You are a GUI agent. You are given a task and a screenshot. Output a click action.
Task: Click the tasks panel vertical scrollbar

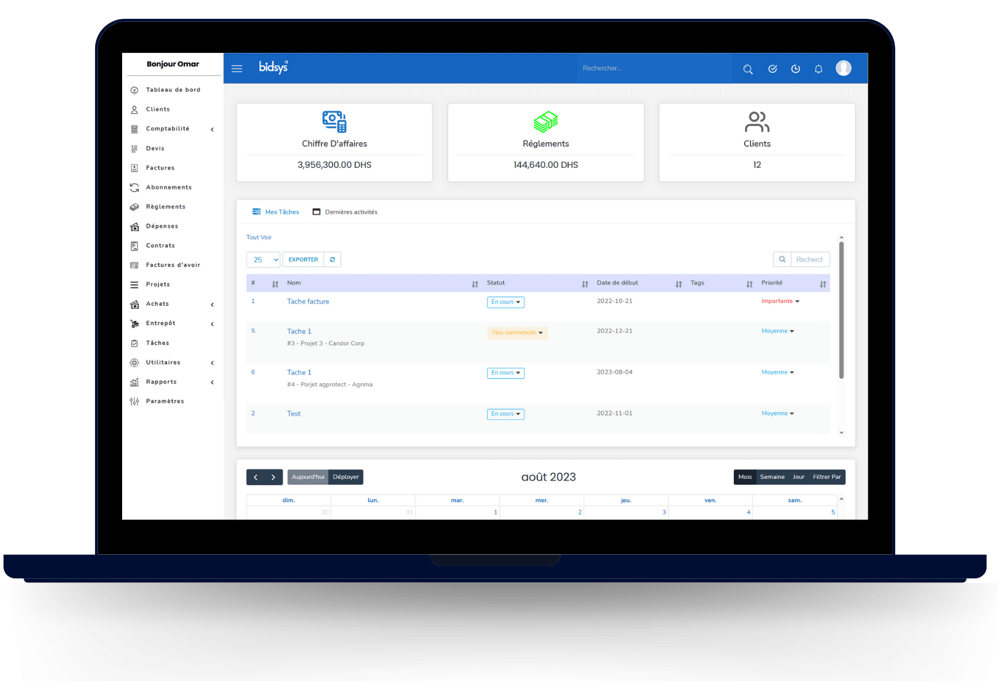click(841, 310)
